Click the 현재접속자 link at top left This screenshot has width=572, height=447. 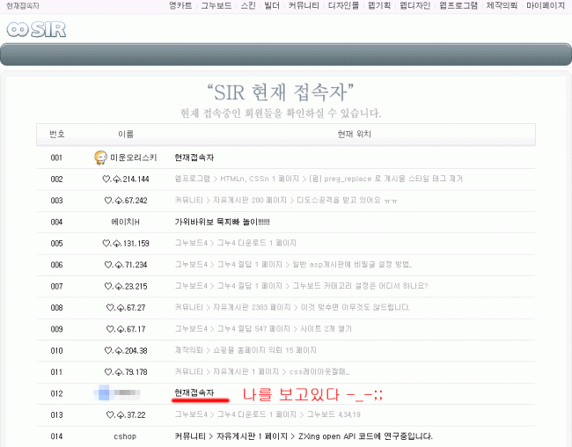pyautogui.click(x=23, y=6)
